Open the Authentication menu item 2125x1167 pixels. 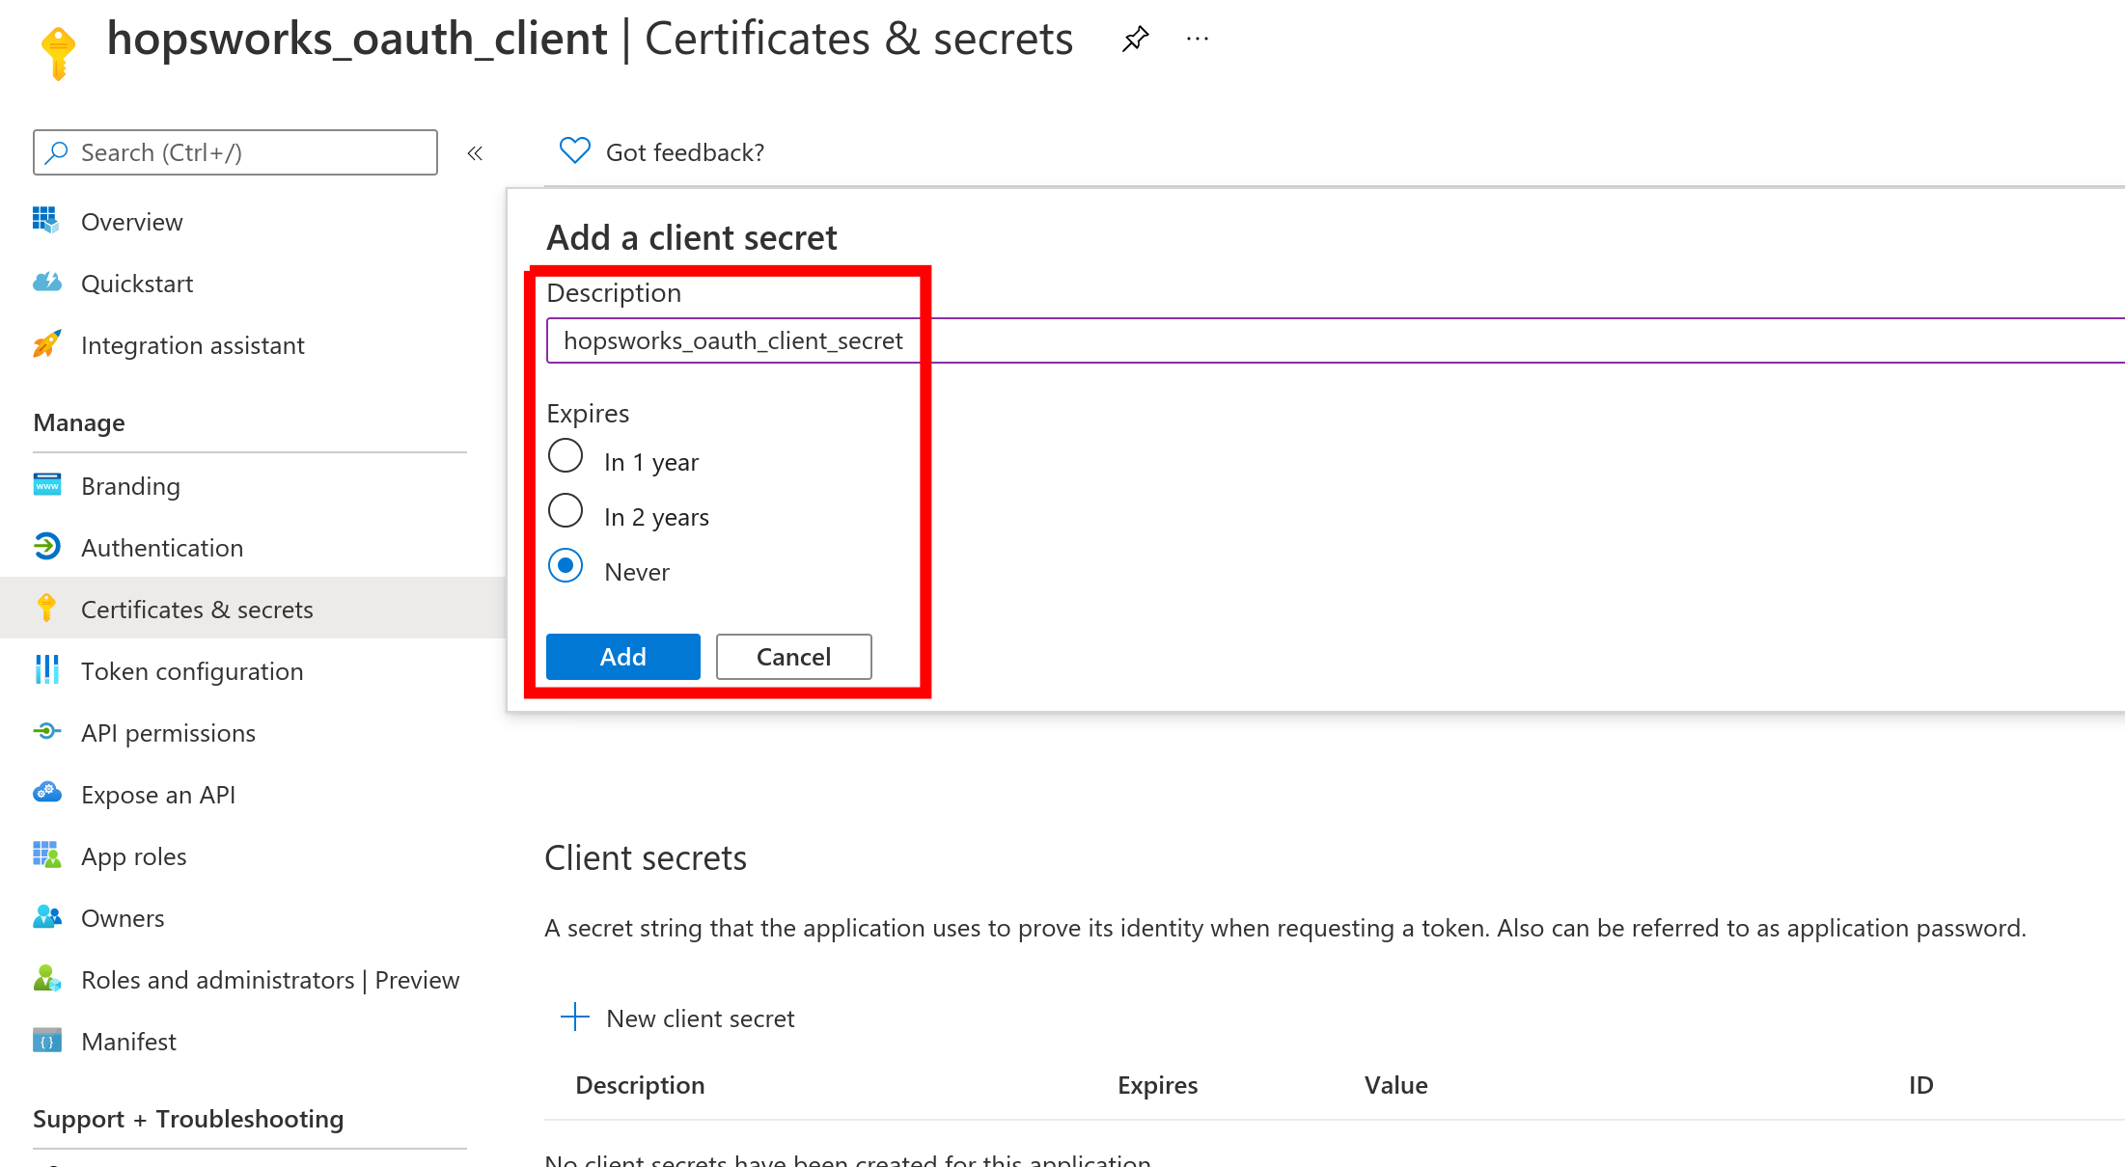click(162, 548)
